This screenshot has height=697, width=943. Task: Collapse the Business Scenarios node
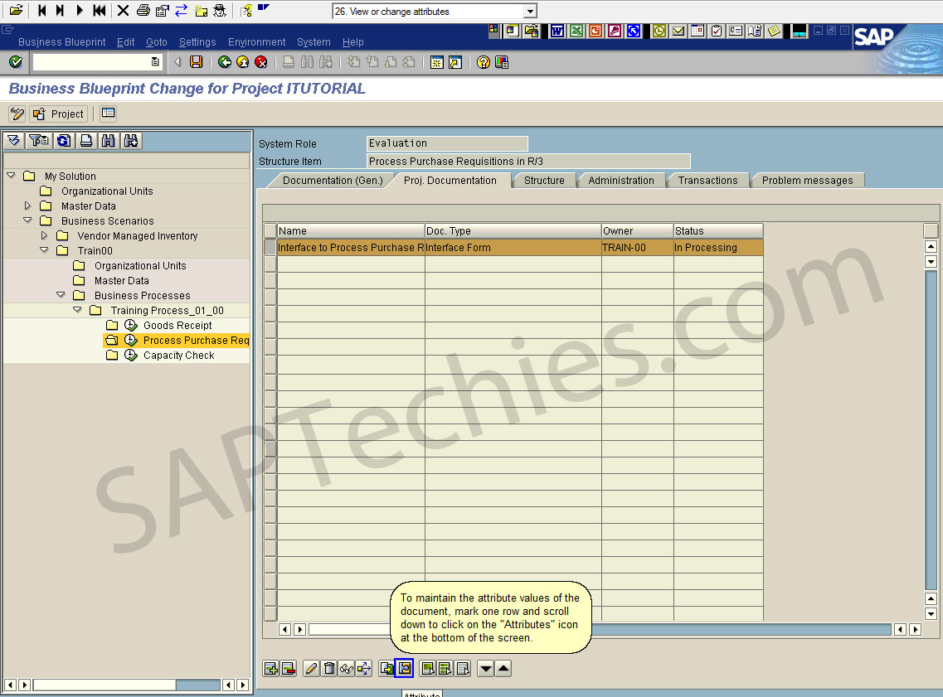[x=27, y=220]
